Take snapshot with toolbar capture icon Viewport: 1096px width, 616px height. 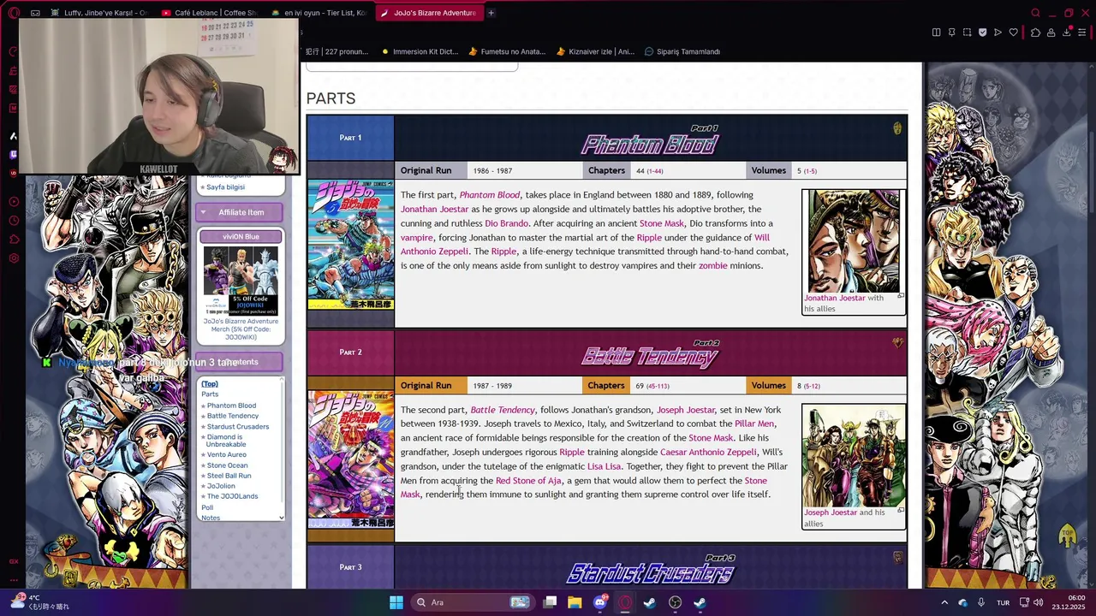tap(967, 33)
